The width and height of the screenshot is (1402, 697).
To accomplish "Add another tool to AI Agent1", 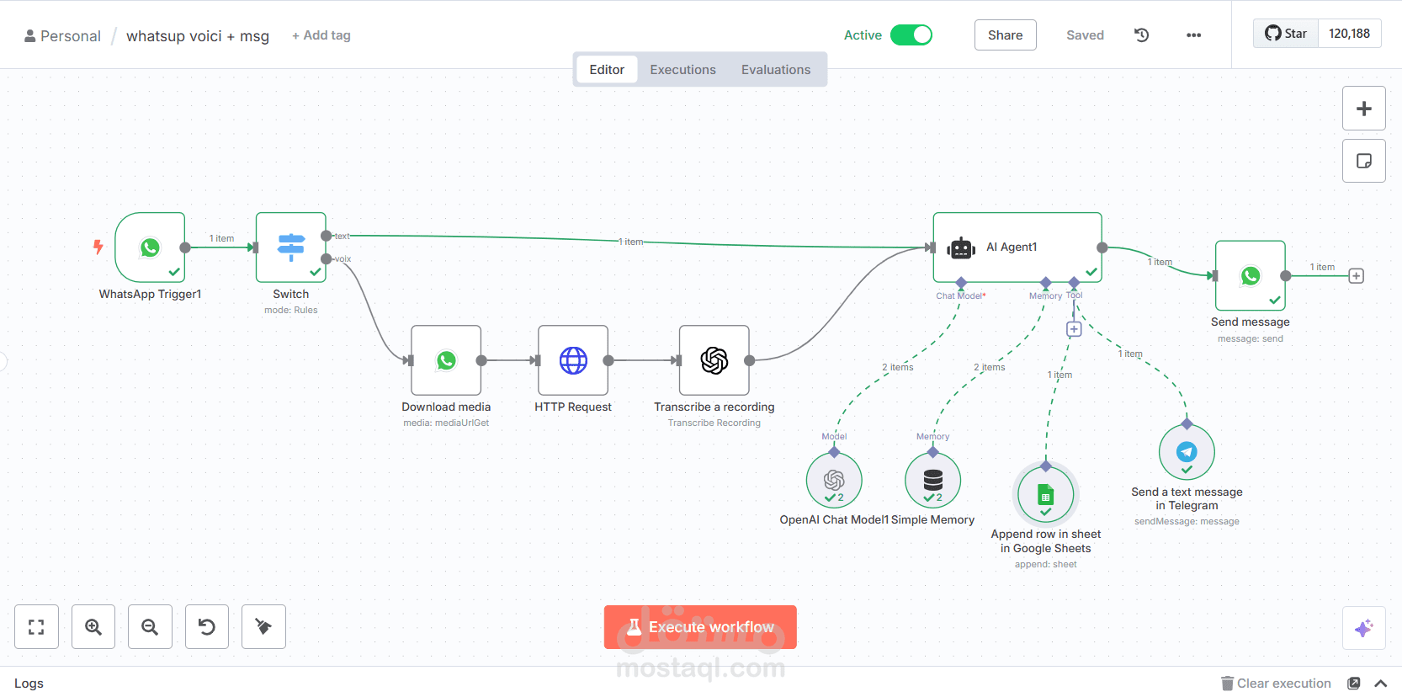I will tap(1074, 329).
